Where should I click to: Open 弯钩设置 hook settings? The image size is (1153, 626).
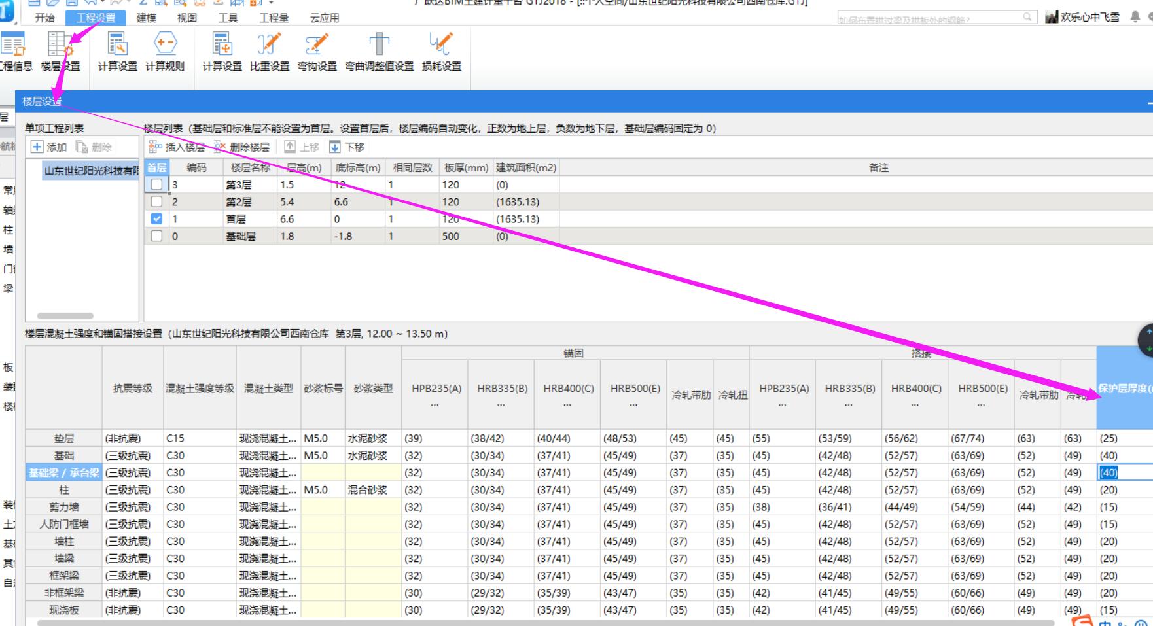(317, 52)
